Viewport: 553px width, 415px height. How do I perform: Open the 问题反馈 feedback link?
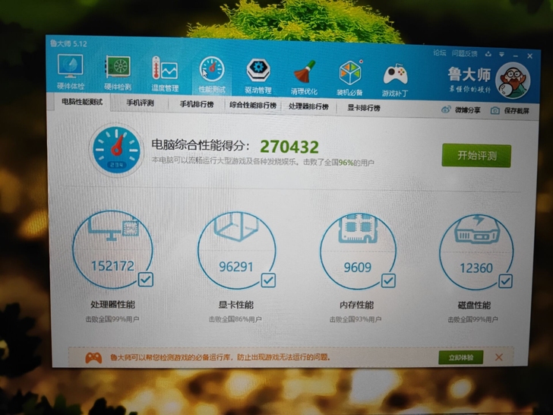[x=464, y=54]
